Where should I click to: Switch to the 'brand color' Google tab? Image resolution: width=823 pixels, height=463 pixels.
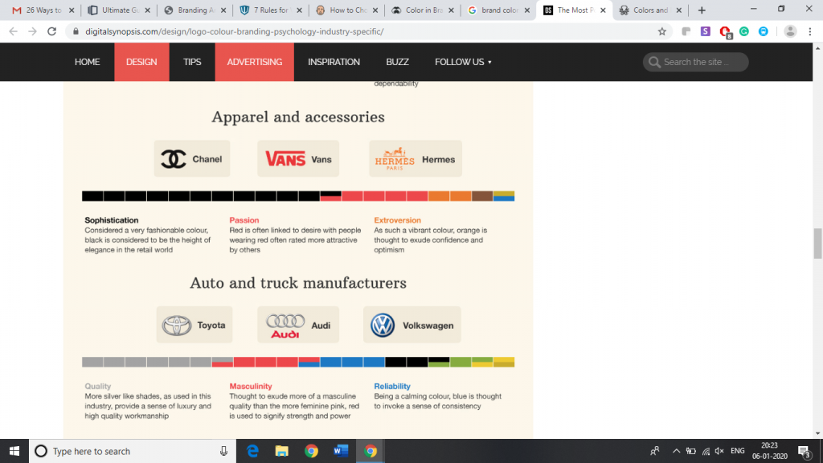click(x=497, y=10)
